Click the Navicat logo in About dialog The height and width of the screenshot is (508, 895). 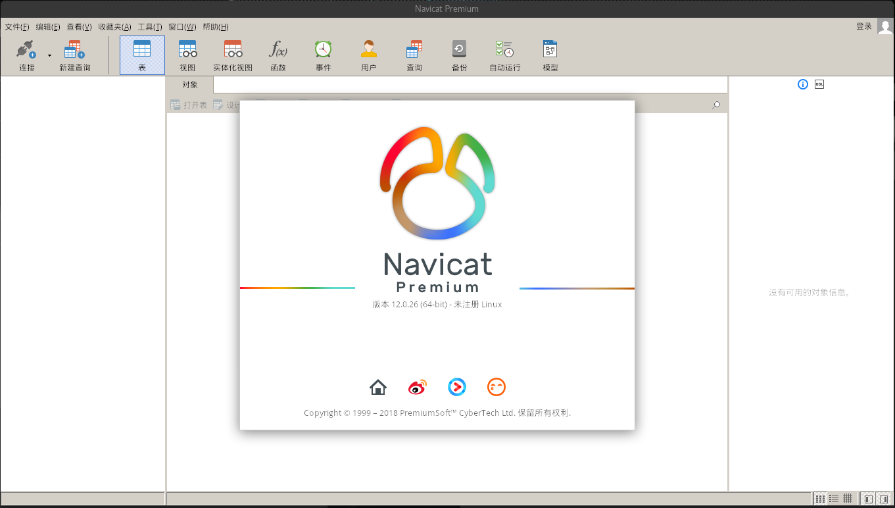pyautogui.click(x=437, y=183)
